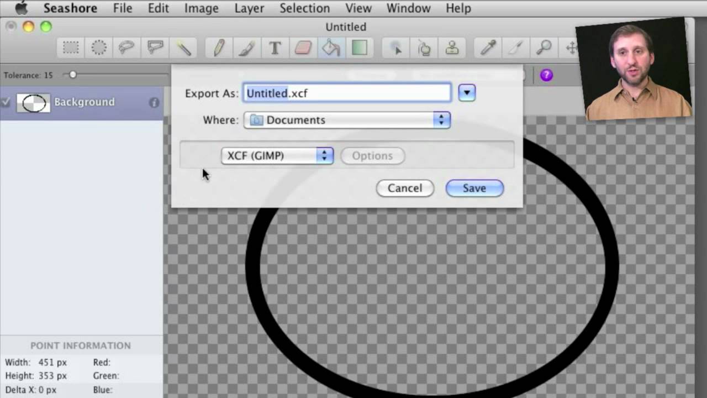Select the Background layer name
Image resolution: width=707 pixels, height=398 pixels.
[85, 102]
